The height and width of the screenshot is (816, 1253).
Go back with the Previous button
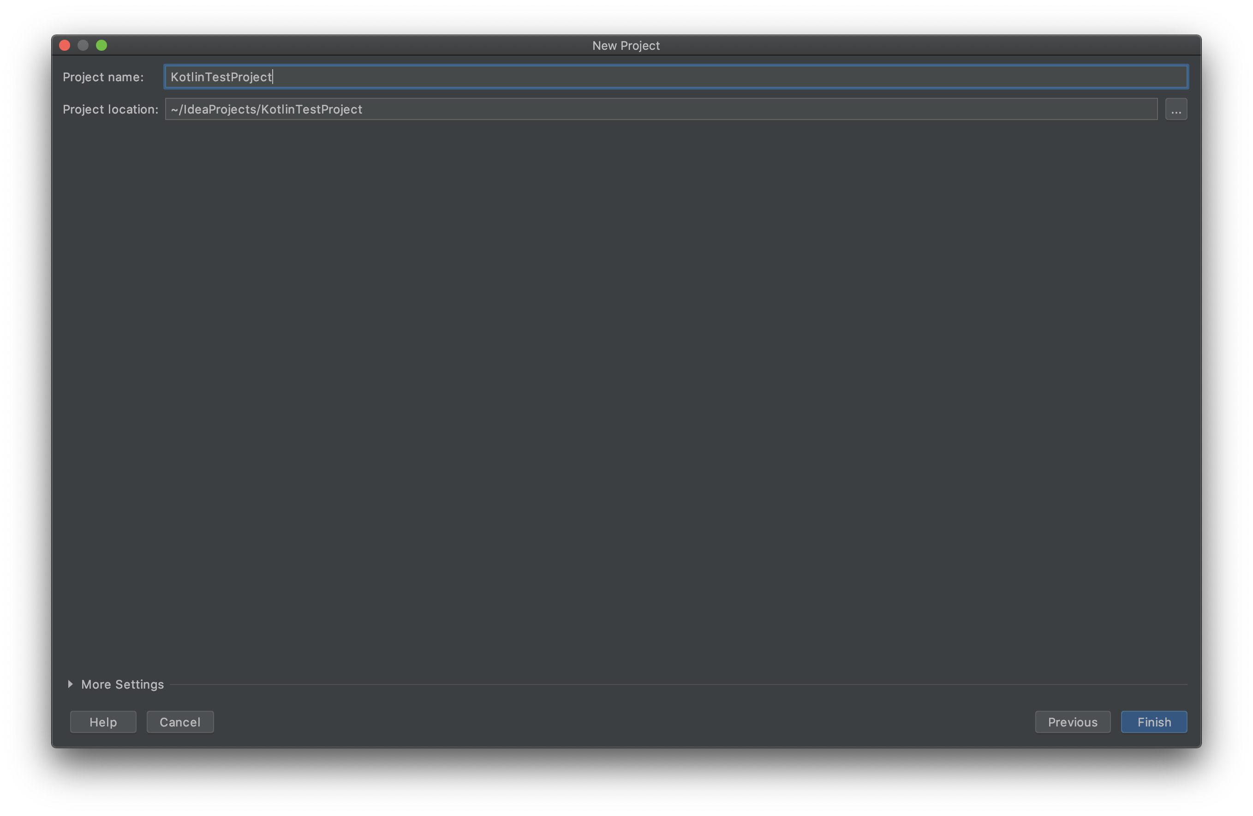(1072, 722)
